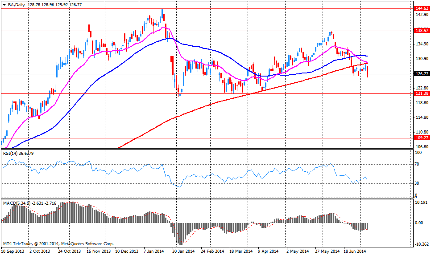Click the current price 126.77 tag

point(421,74)
